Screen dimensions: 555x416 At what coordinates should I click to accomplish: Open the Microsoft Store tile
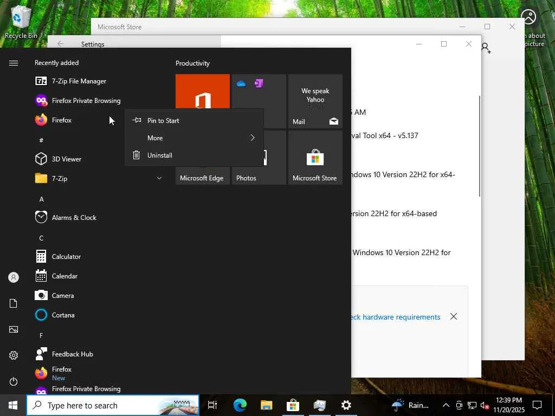pos(315,158)
